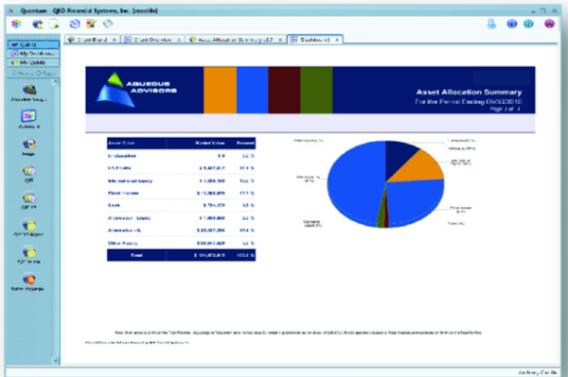The height and width of the screenshot is (377, 568).
Task: Switch to the Asset Allocation Summary tab
Action: (235, 40)
